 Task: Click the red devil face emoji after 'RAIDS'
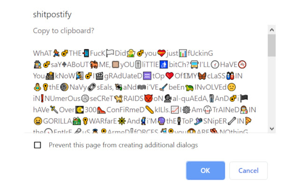point(148,98)
